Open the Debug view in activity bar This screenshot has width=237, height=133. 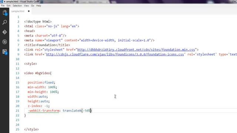[4, 42]
